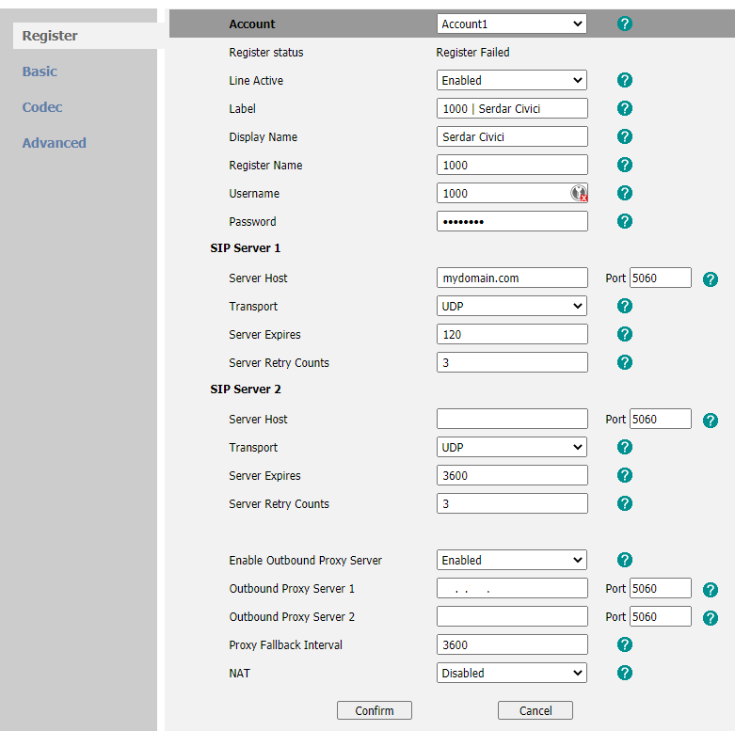Open Enable Outbound Proxy Server dropdown
Image resolution: width=735 pixels, height=731 pixels.
511,561
